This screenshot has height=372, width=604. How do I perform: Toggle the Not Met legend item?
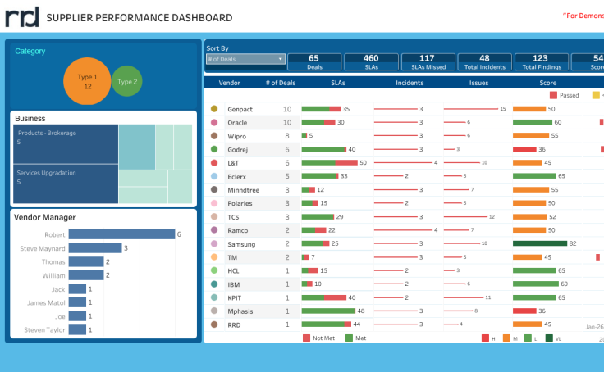point(307,338)
